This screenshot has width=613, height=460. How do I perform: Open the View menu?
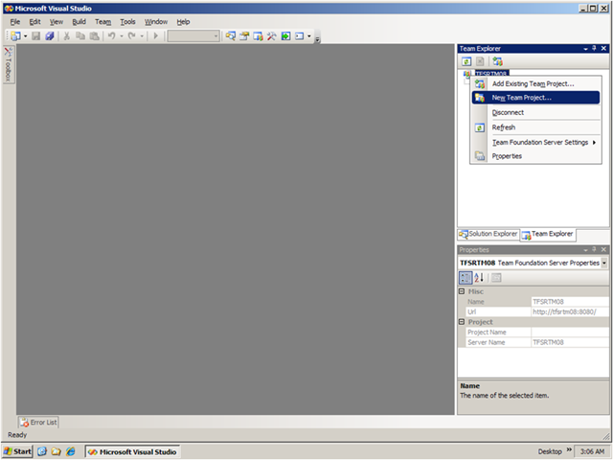[57, 22]
